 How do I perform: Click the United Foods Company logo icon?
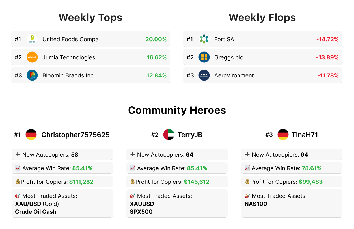tap(32, 39)
